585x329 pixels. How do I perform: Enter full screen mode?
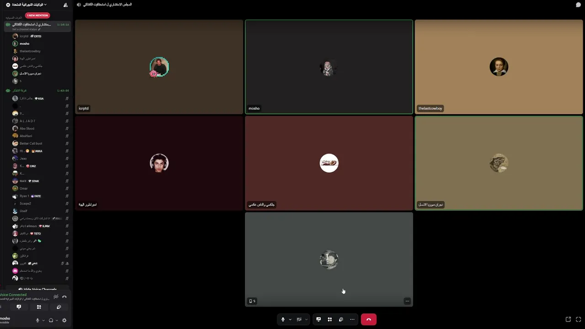578,319
